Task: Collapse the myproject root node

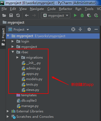Action: tap(8, 36)
